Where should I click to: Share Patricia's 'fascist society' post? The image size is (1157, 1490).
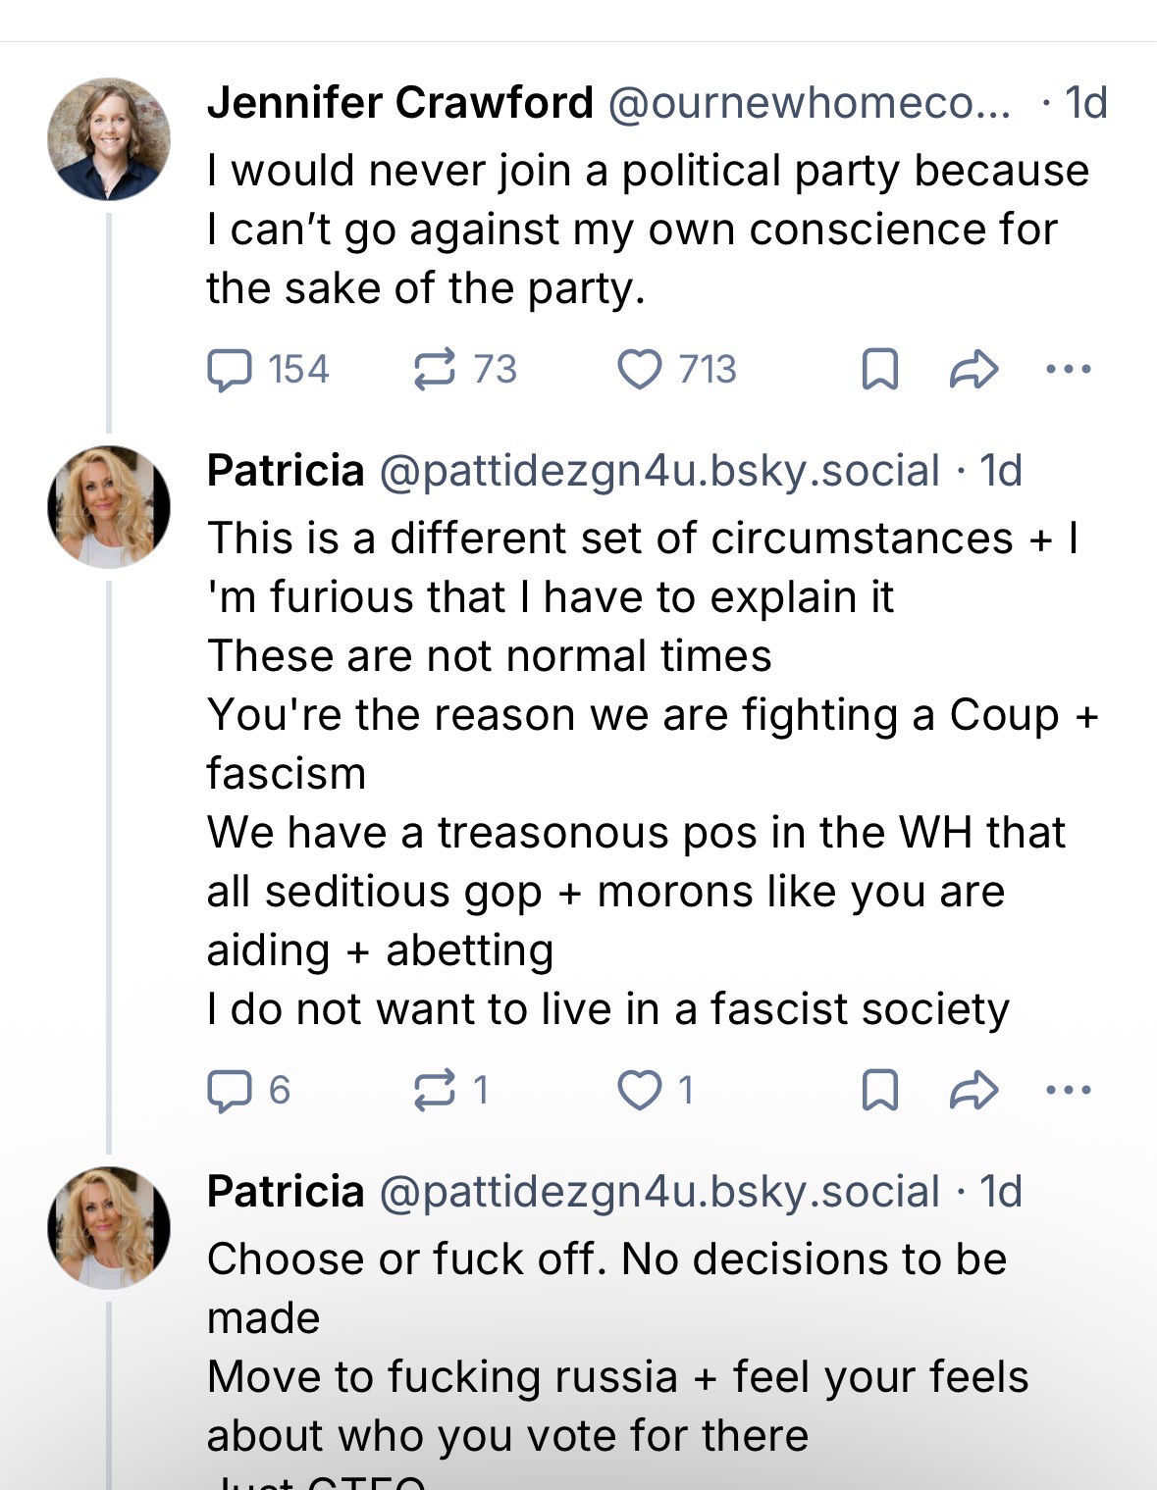973,1090
